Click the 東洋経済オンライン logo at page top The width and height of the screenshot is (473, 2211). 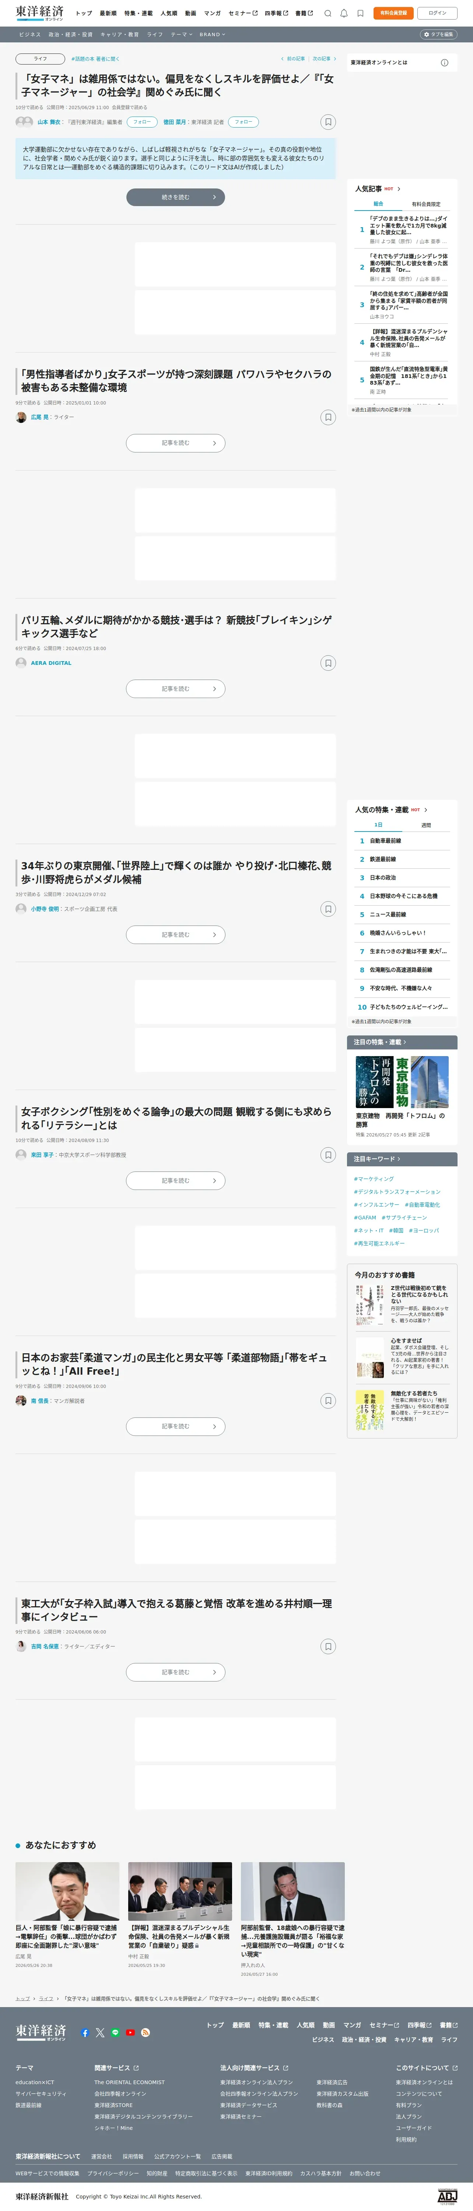pos(39,13)
